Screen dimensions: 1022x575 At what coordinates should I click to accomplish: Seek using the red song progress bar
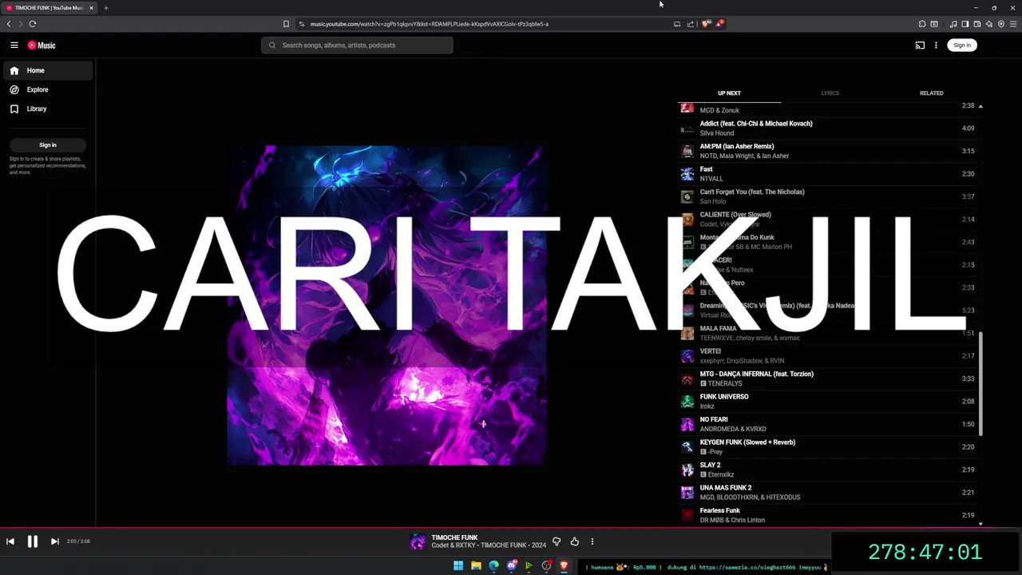[x=511, y=528]
